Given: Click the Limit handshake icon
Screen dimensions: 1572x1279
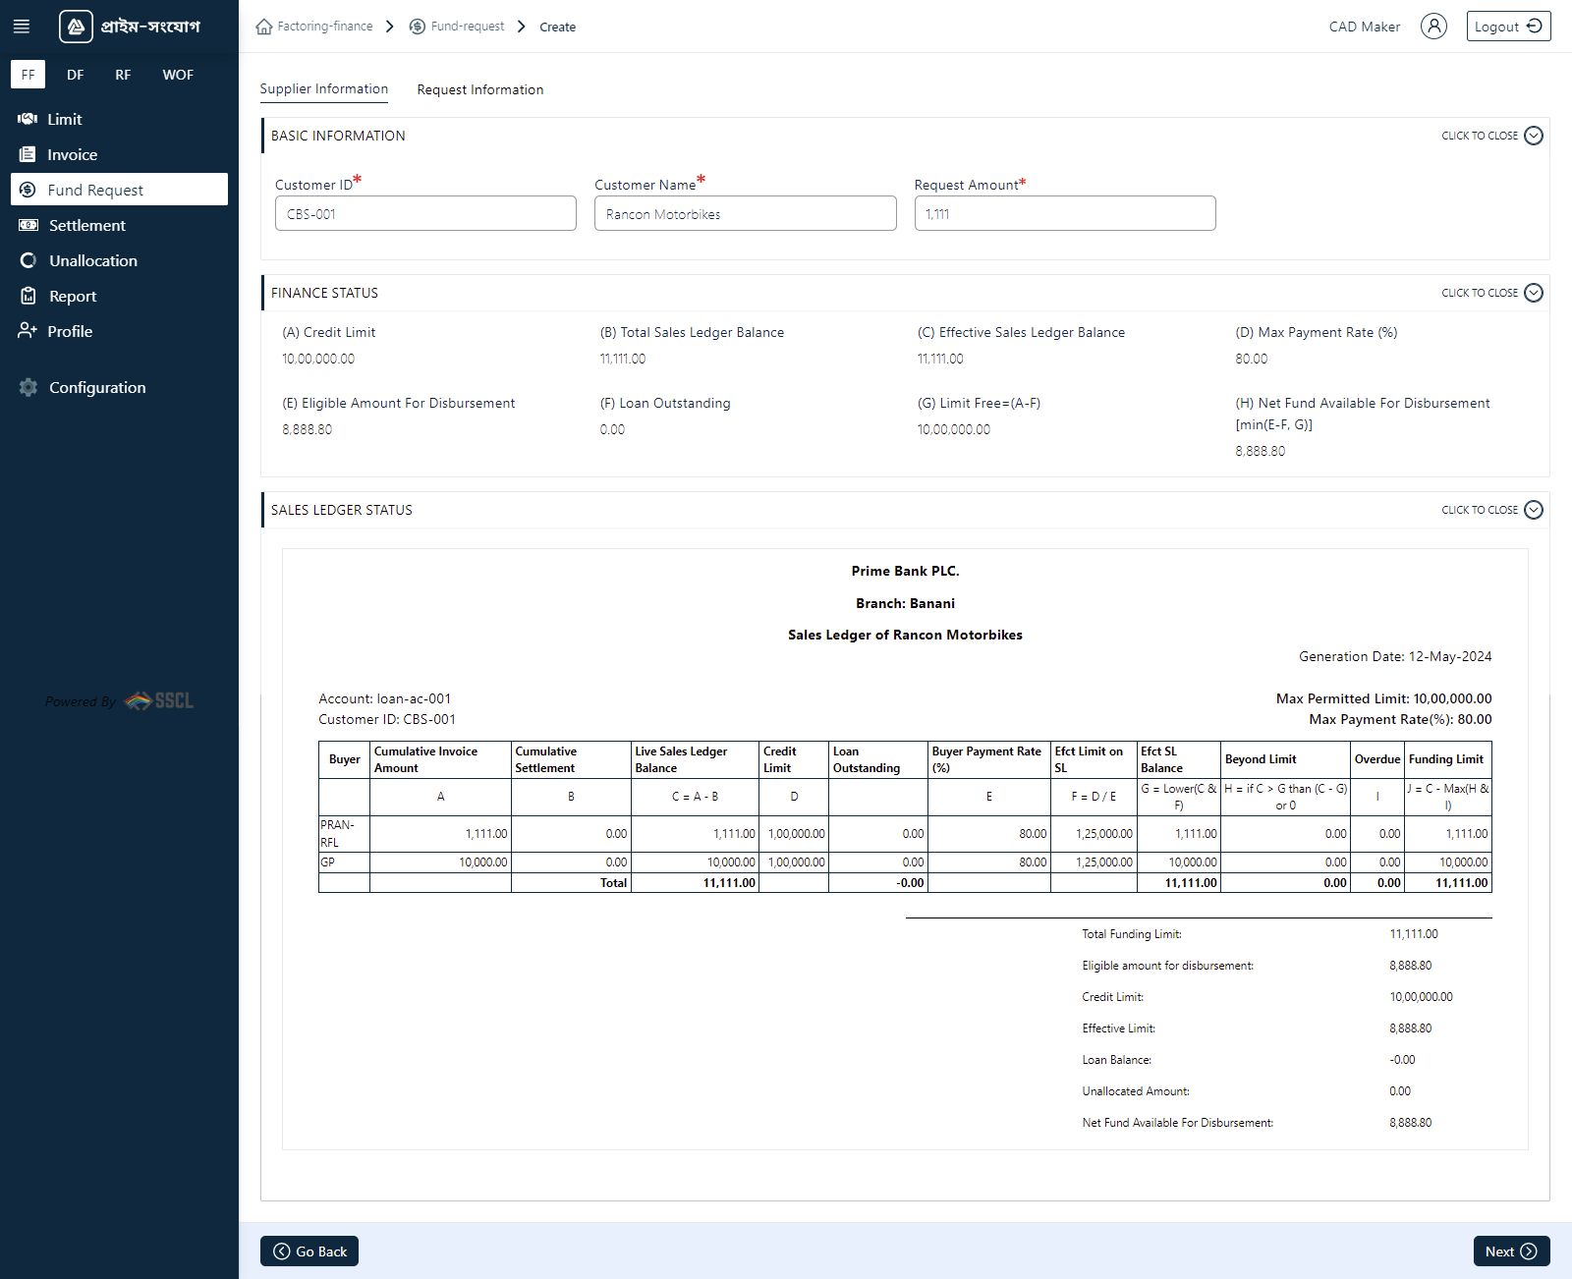Looking at the screenshot, I should 28,119.
